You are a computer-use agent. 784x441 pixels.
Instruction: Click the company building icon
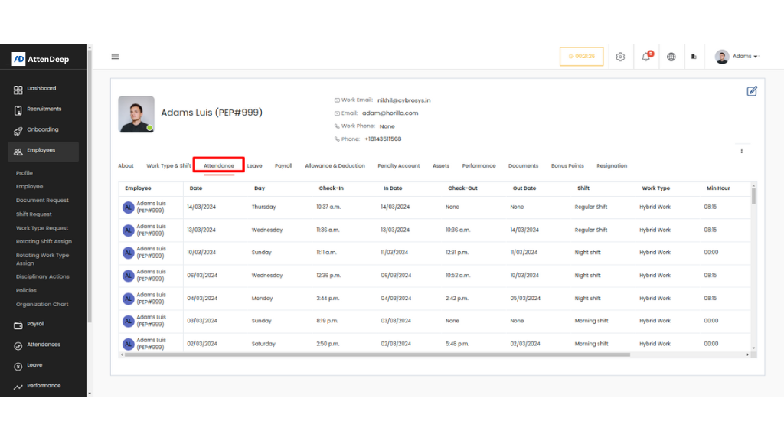click(x=694, y=57)
